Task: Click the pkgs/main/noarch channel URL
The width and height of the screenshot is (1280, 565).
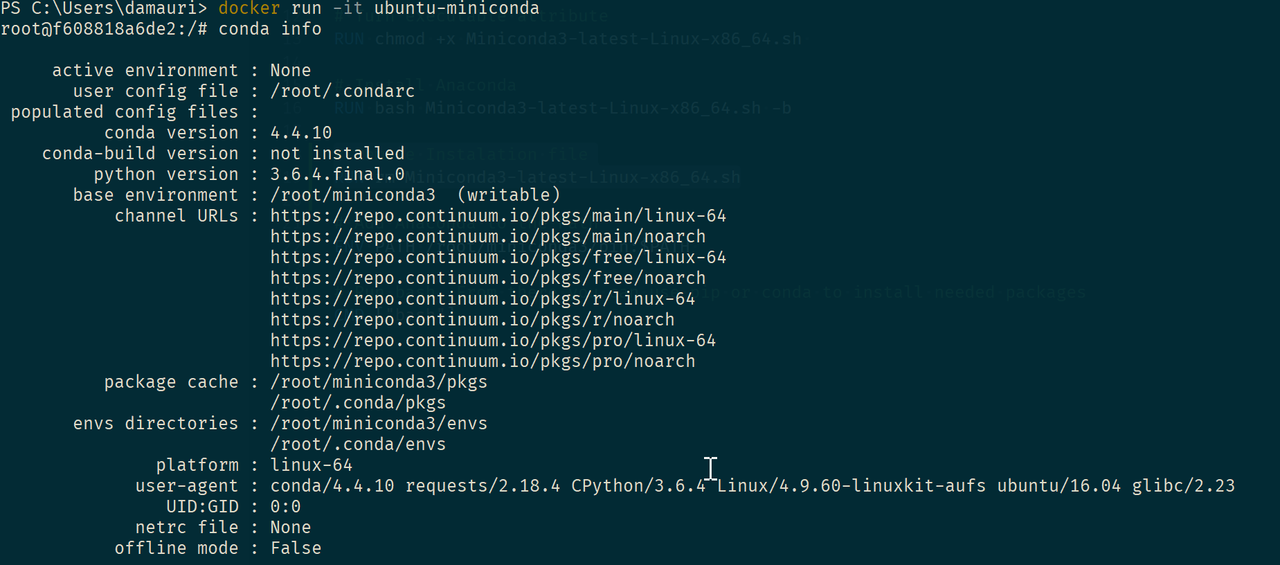Action: coord(487,237)
